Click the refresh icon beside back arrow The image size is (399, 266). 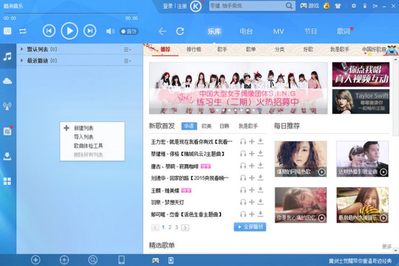coord(180,31)
